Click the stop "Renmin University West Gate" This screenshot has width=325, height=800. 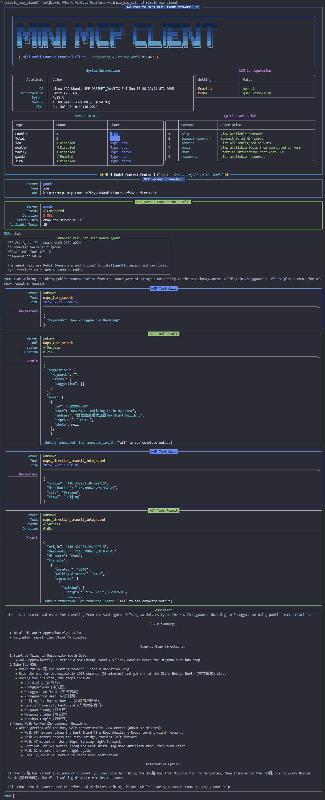(50, 705)
